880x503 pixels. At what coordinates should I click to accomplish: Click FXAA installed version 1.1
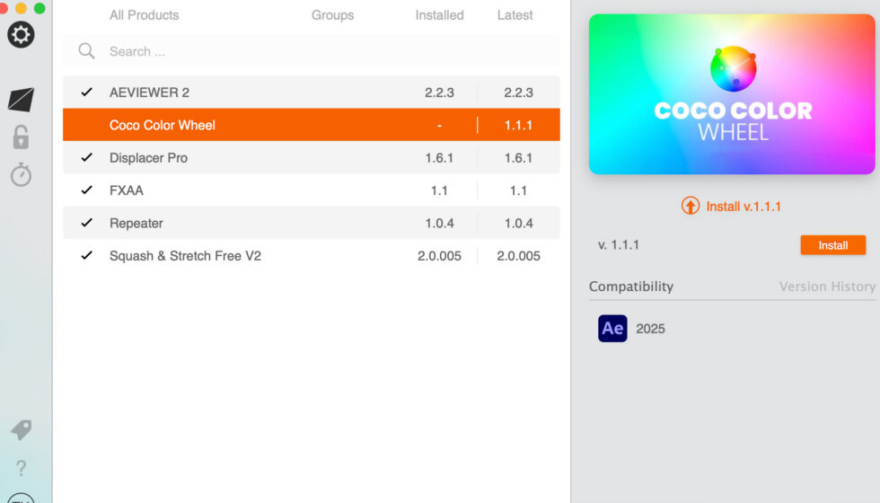(x=439, y=190)
